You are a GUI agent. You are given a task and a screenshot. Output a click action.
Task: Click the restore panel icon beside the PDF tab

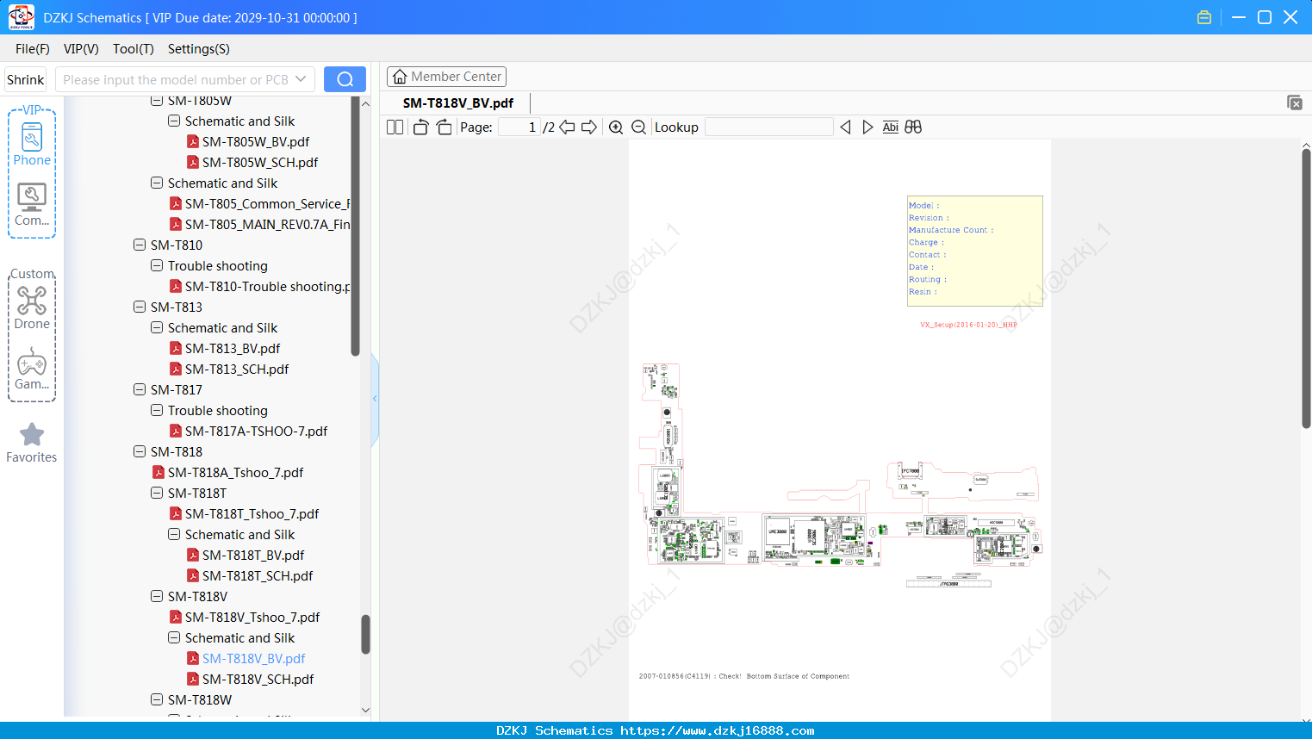pyautogui.click(x=1295, y=102)
